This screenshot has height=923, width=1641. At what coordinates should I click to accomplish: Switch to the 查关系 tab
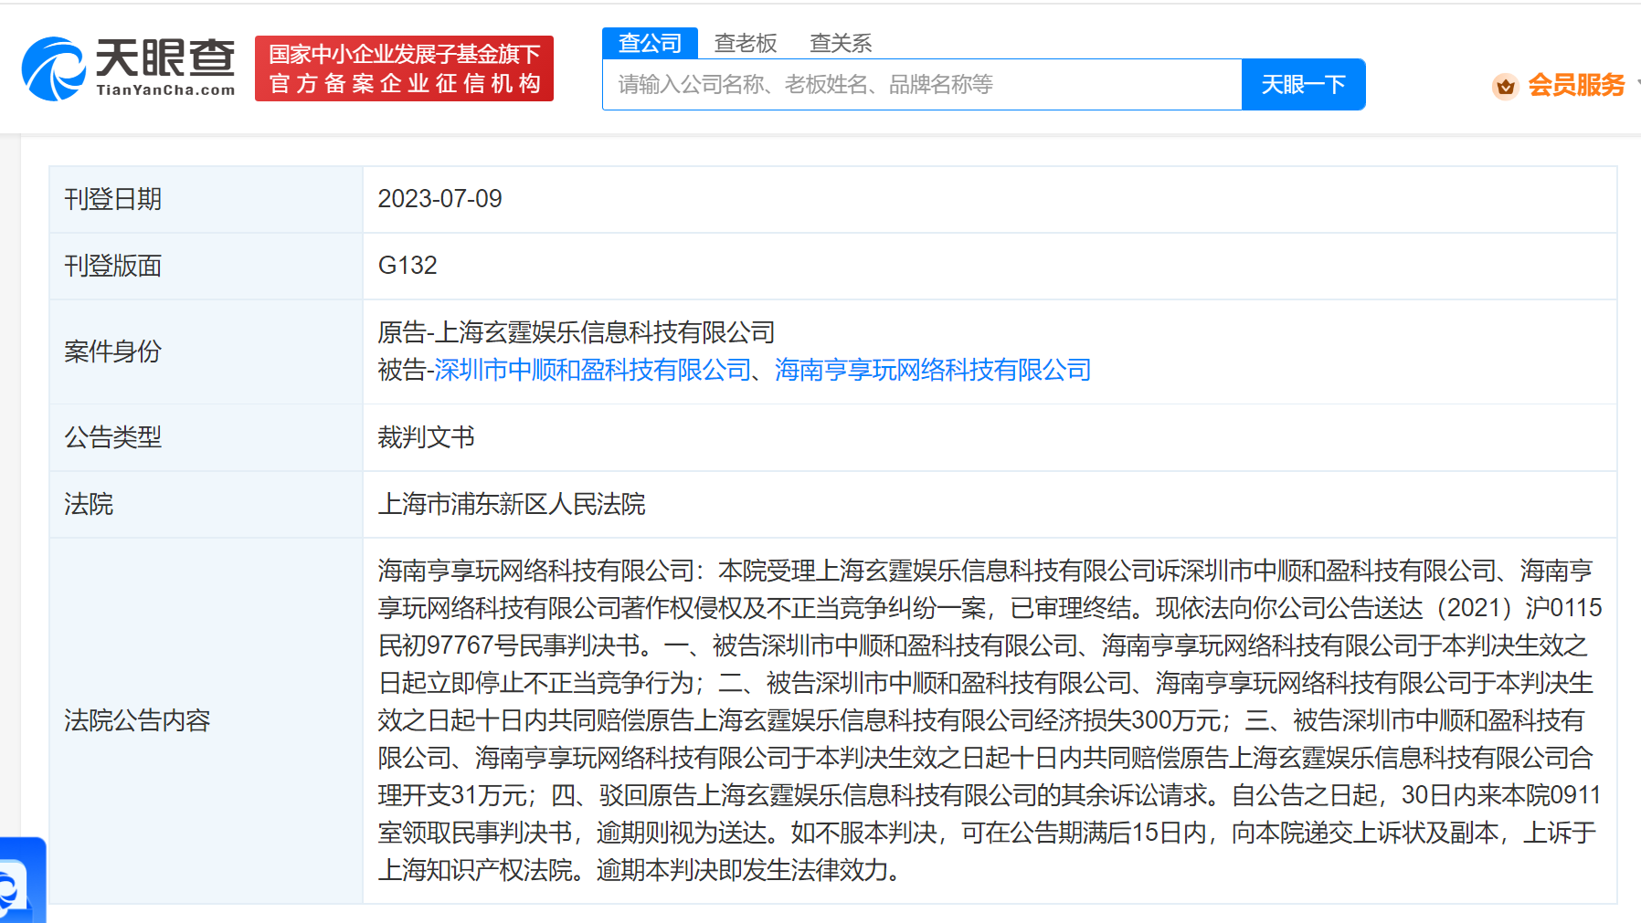click(x=840, y=43)
